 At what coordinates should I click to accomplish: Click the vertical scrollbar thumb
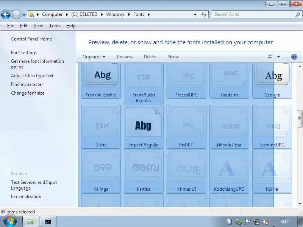coord(300,119)
